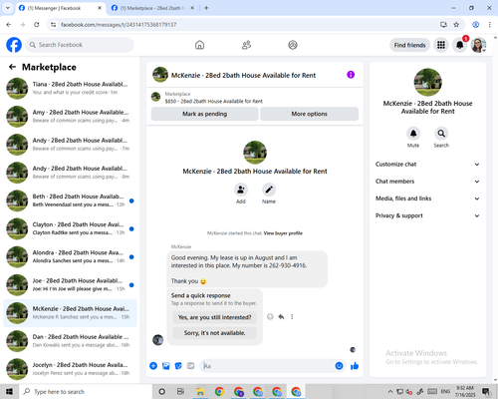Open the notifications bell icon
Image resolution: width=498 pixels, height=399 pixels.
(x=459, y=45)
